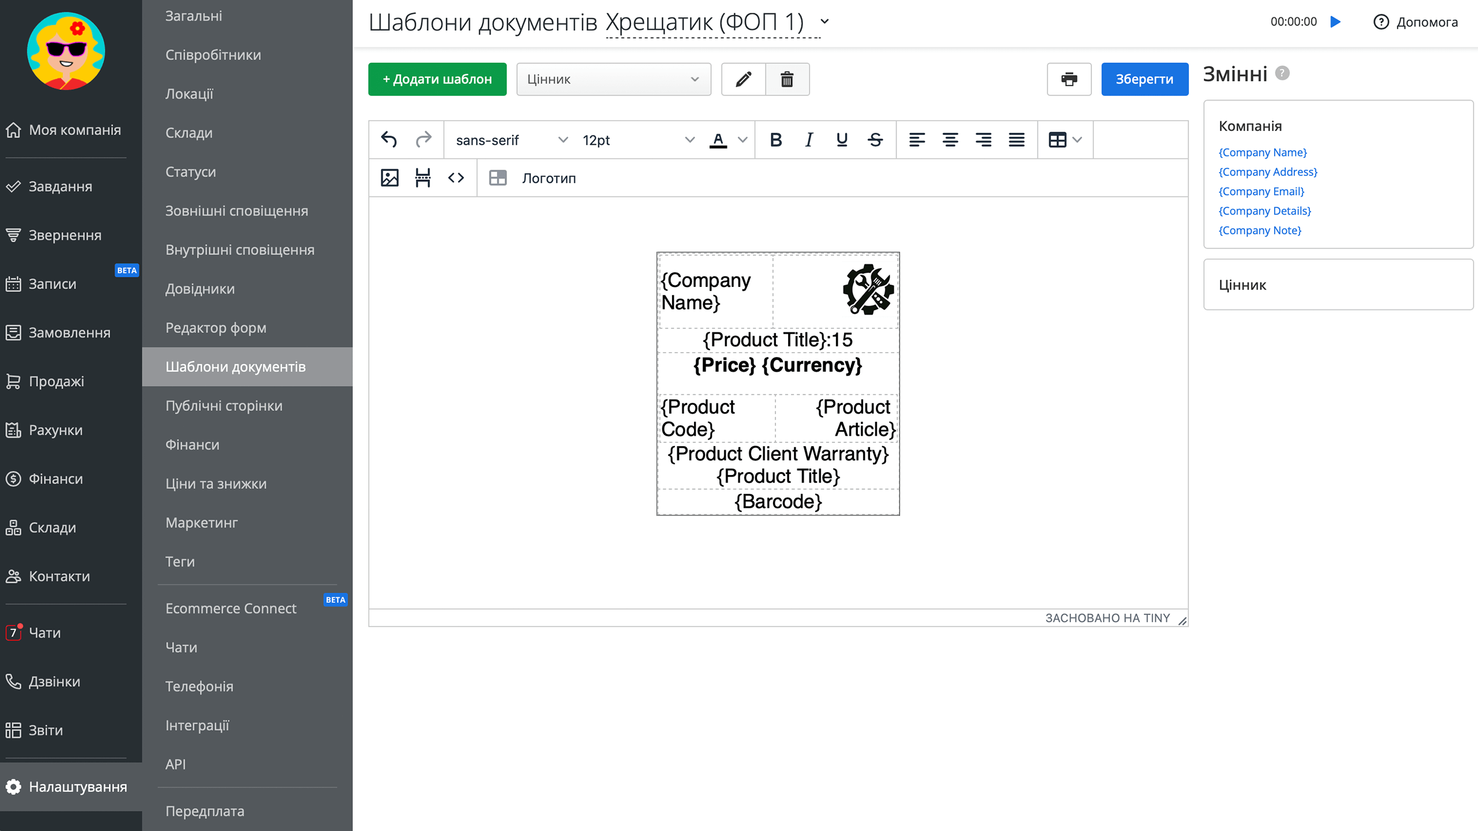The image size is (1478, 831).
Task: Toggle strikethrough formatting
Action: click(875, 140)
